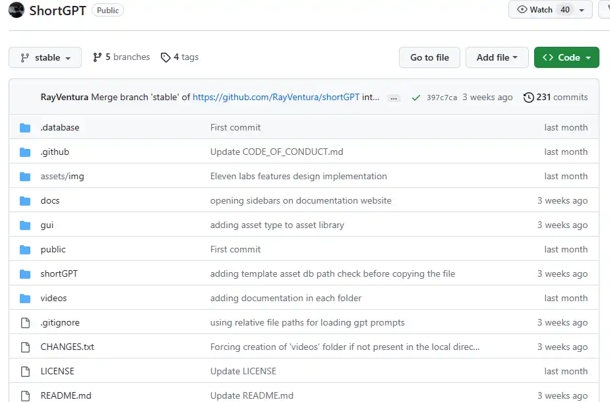This screenshot has height=402, width=610.
Task: Click the folder icon beside shortGPT
Action: 25,274
